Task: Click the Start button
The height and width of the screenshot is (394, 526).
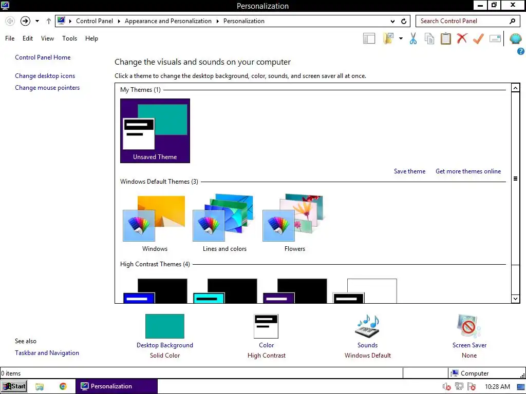Action: [x=14, y=386]
